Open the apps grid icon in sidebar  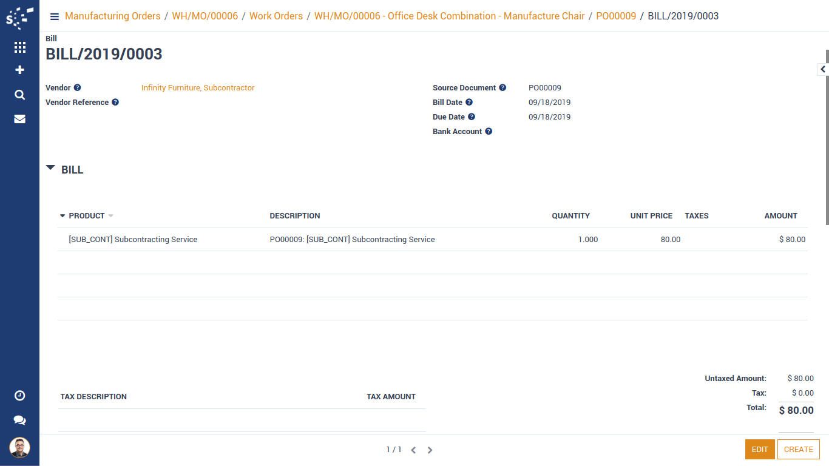pos(19,47)
